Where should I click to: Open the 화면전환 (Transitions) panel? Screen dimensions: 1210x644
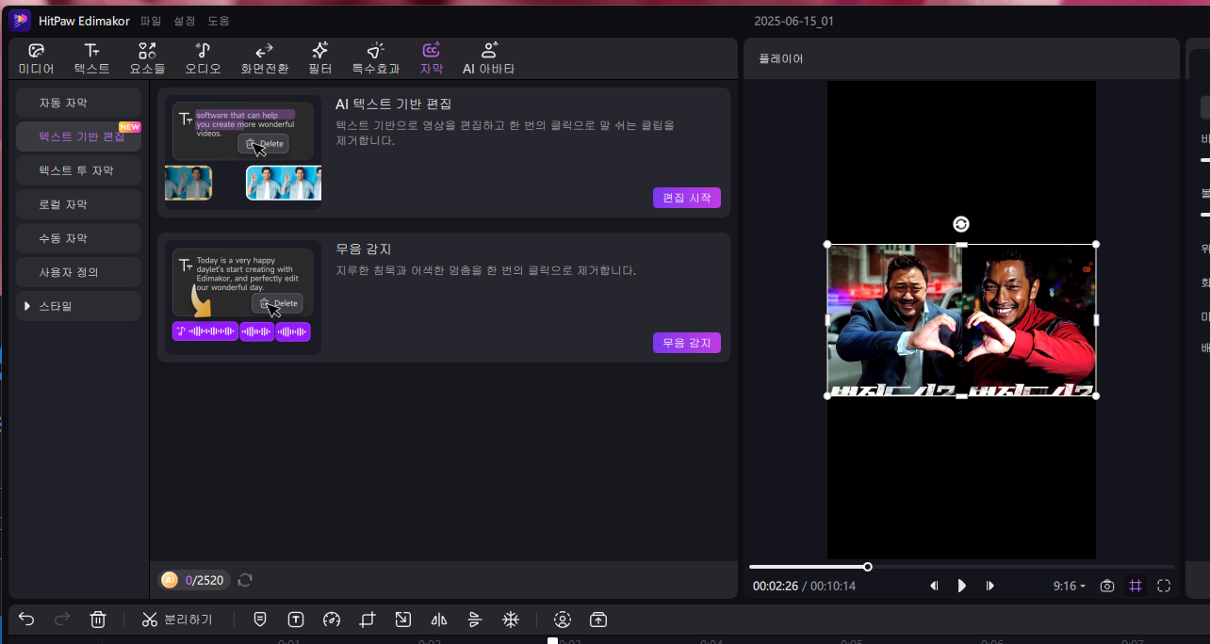click(x=265, y=58)
